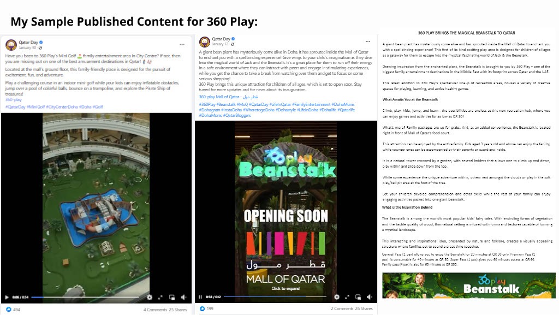The width and height of the screenshot is (559, 315).
Task: Open the 360-play Mall of Qatar link
Action: click(228, 97)
